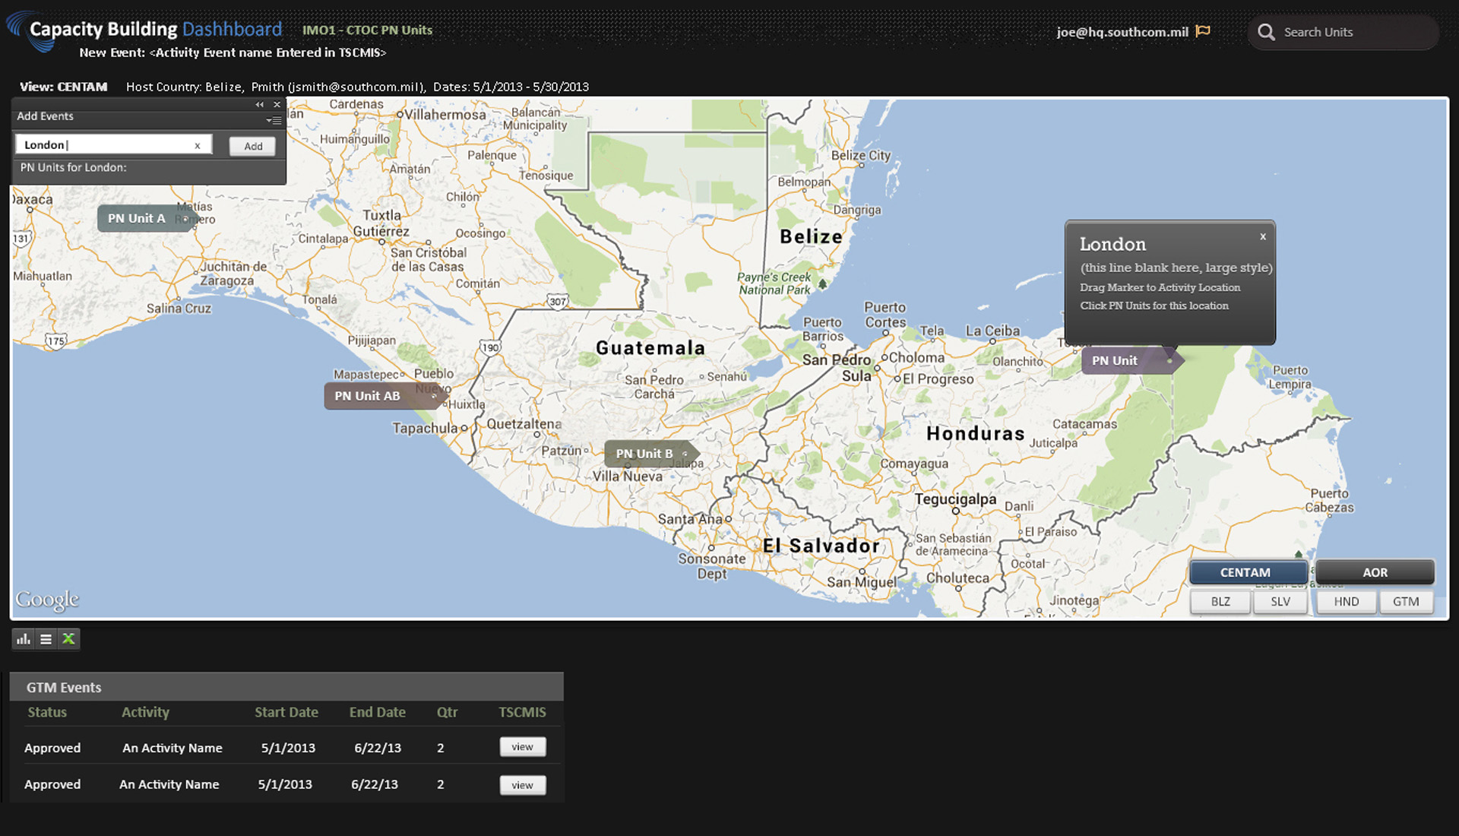
Task: Choose the BLZ country button
Action: 1220,601
